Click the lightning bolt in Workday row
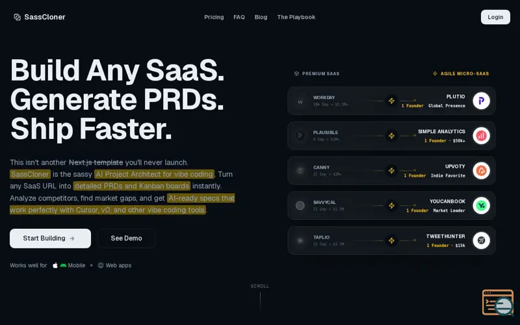520x325 pixels. pos(392,101)
